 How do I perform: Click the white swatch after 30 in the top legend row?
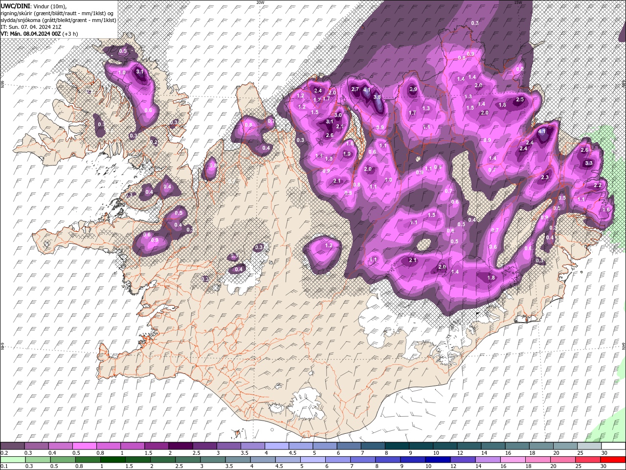click(613, 446)
